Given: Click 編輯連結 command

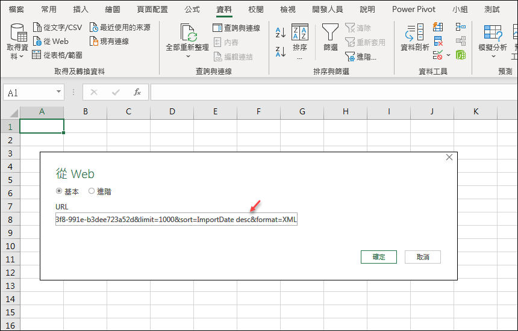Looking at the screenshot, I should coord(233,57).
